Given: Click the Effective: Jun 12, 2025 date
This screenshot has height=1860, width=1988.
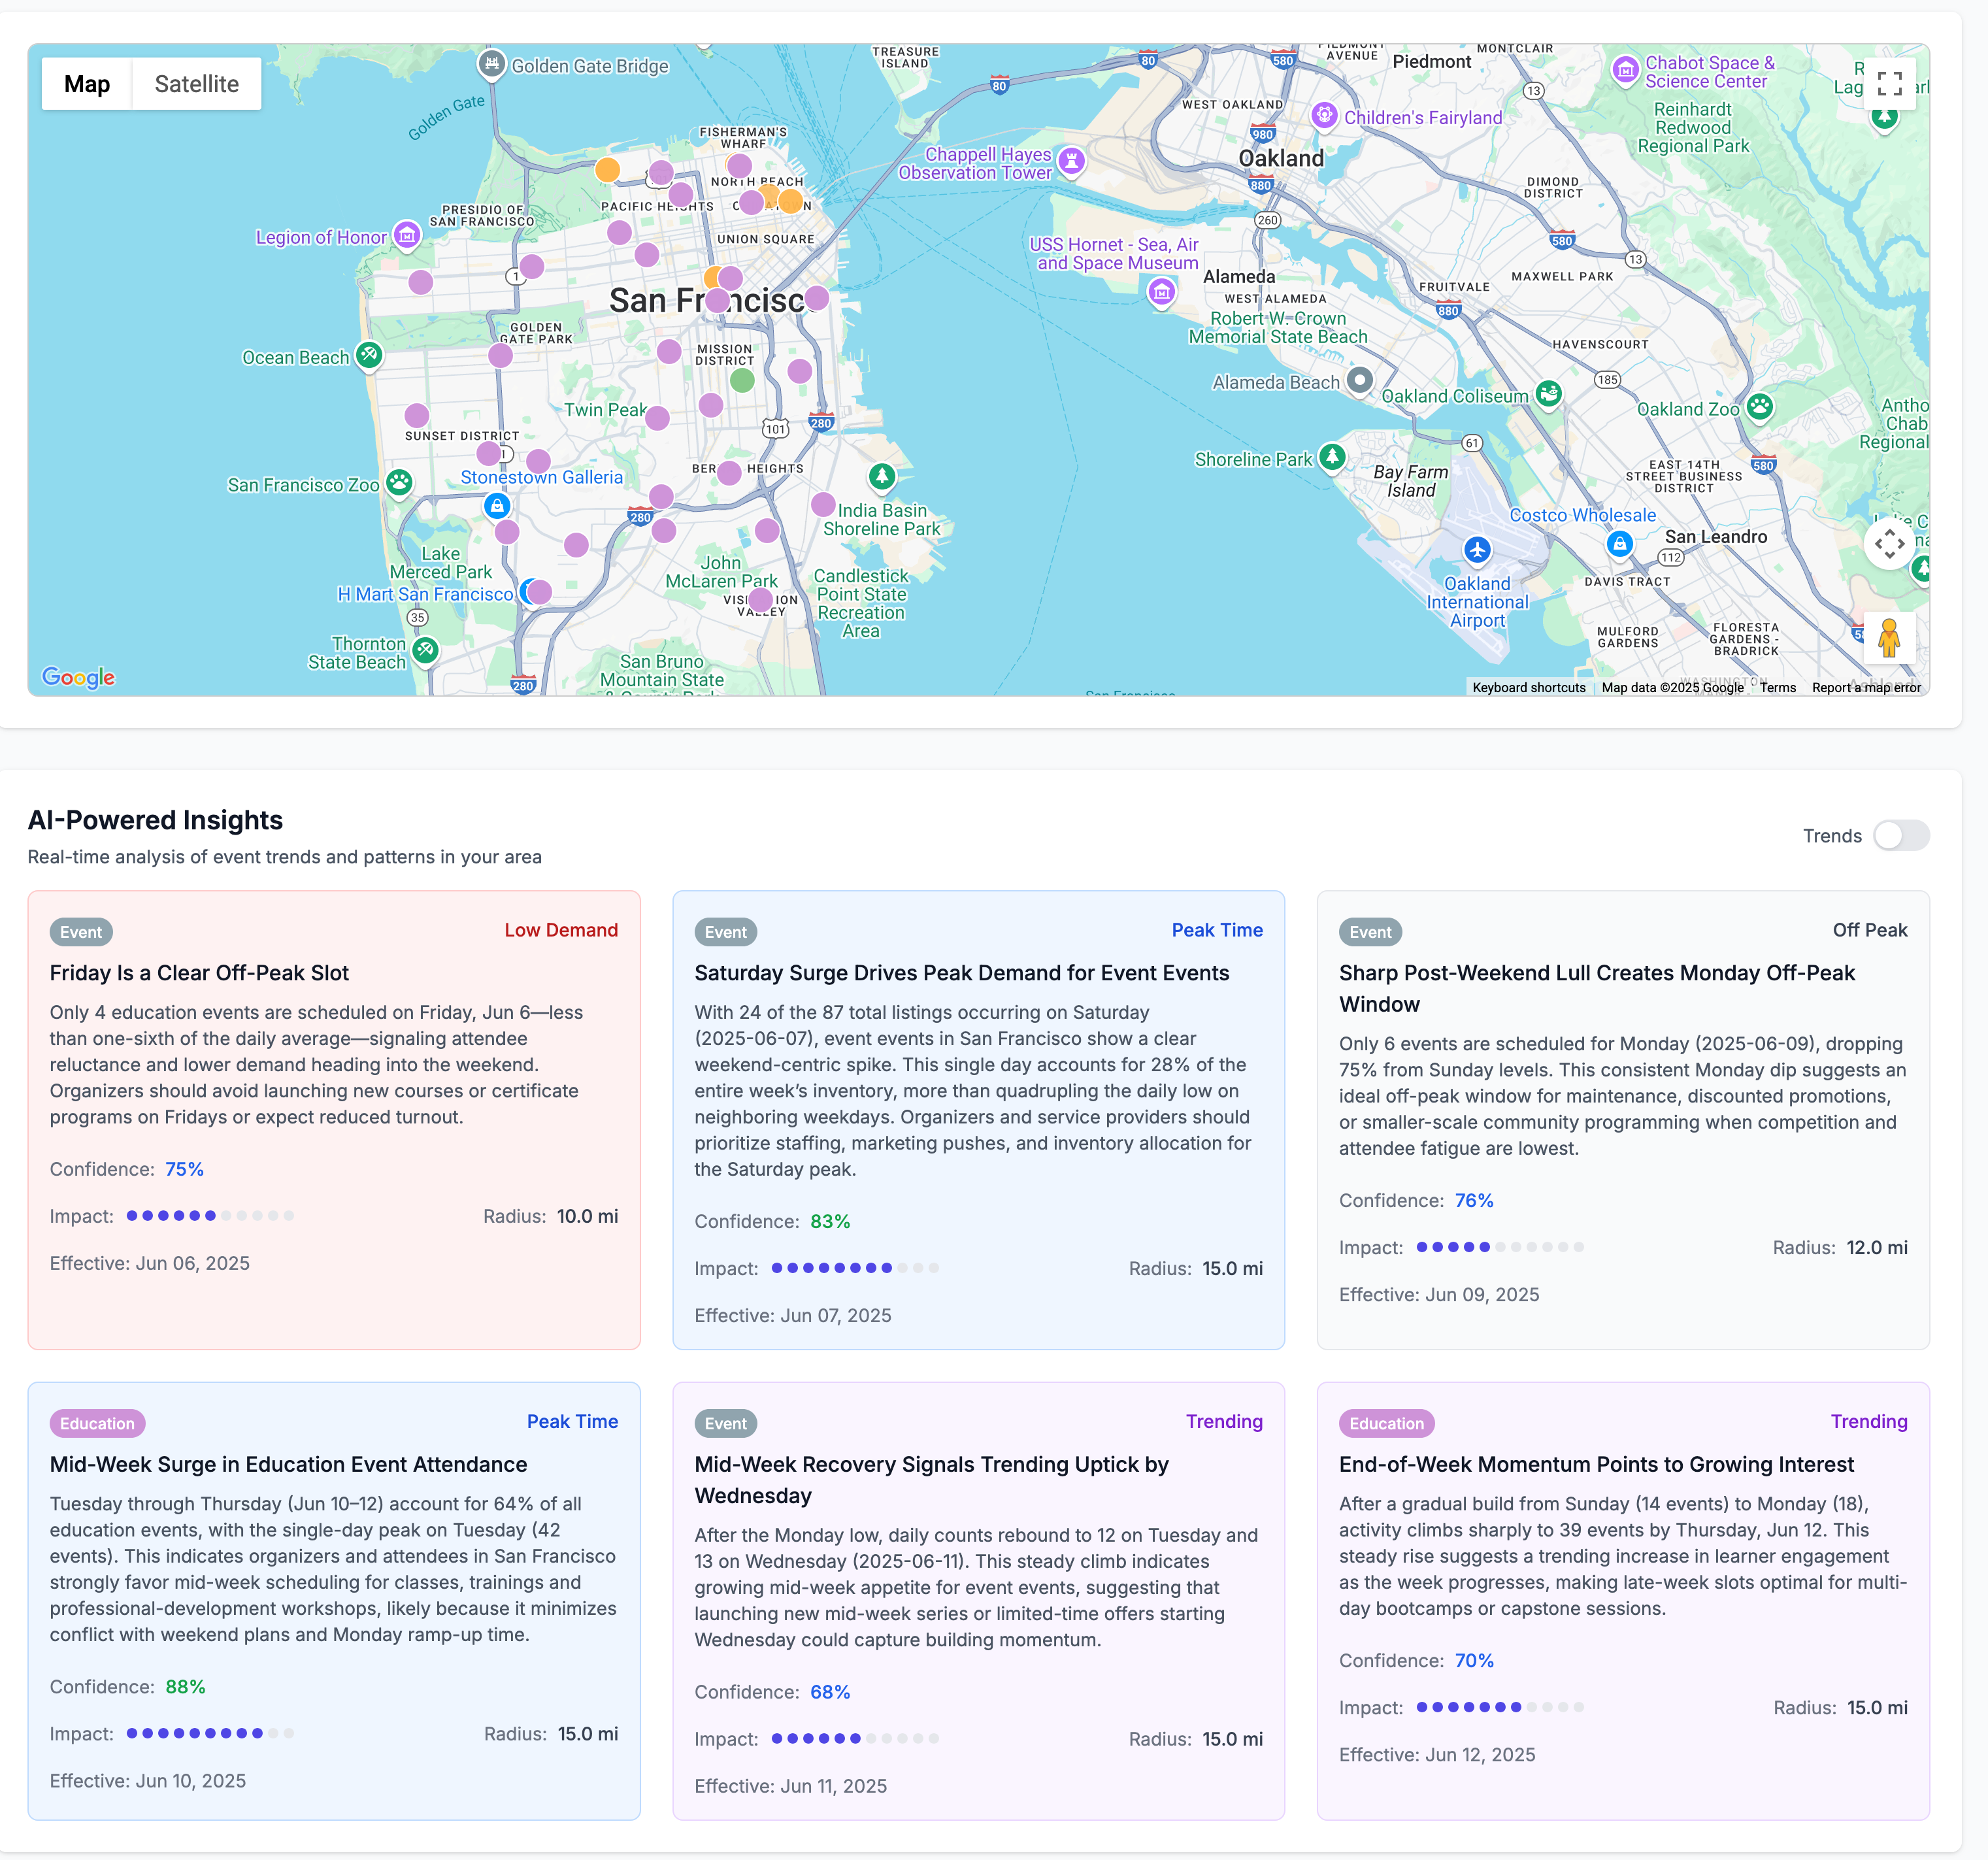Looking at the screenshot, I should 1437,1755.
